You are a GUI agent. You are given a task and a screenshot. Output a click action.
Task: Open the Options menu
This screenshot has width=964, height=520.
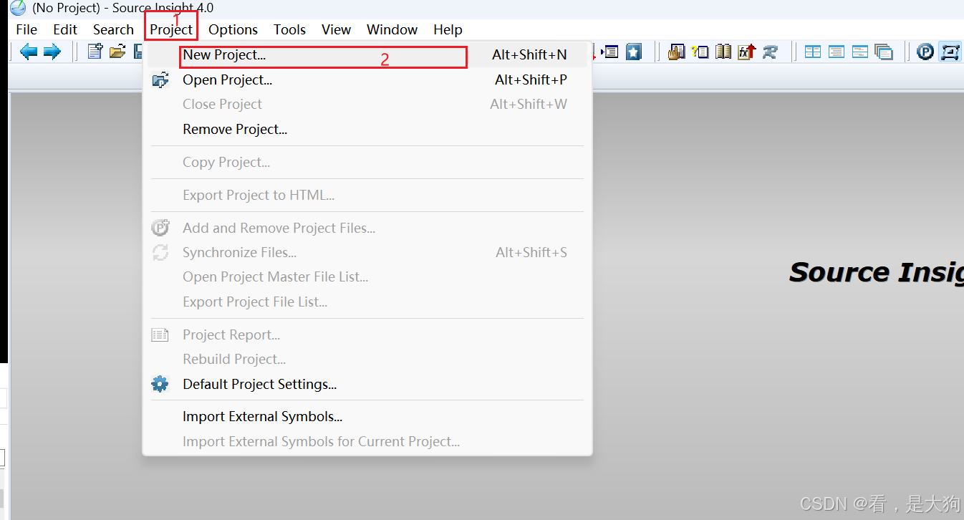tap(233, 29)
